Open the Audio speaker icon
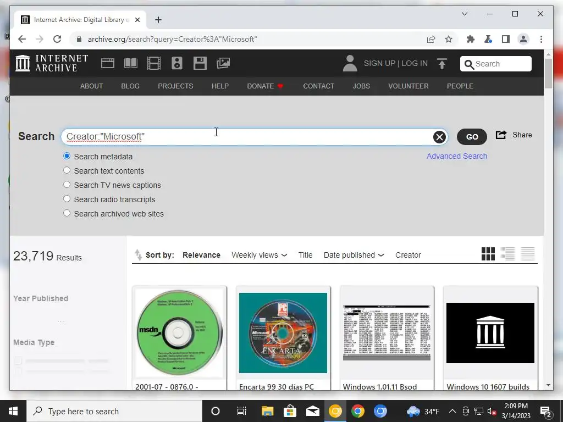Image resolution: width=563 pixels, height=422 pixels. coord(176,63)
